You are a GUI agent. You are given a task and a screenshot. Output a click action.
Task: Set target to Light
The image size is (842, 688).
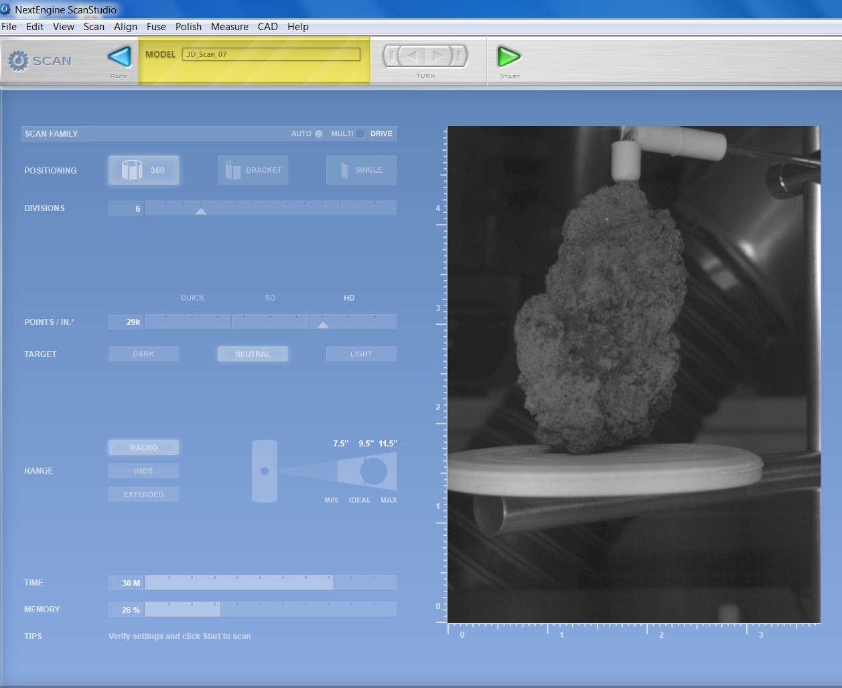coord(361,354)
